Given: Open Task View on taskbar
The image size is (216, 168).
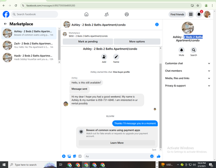Looking at the screenshot, I should (61, 165).
